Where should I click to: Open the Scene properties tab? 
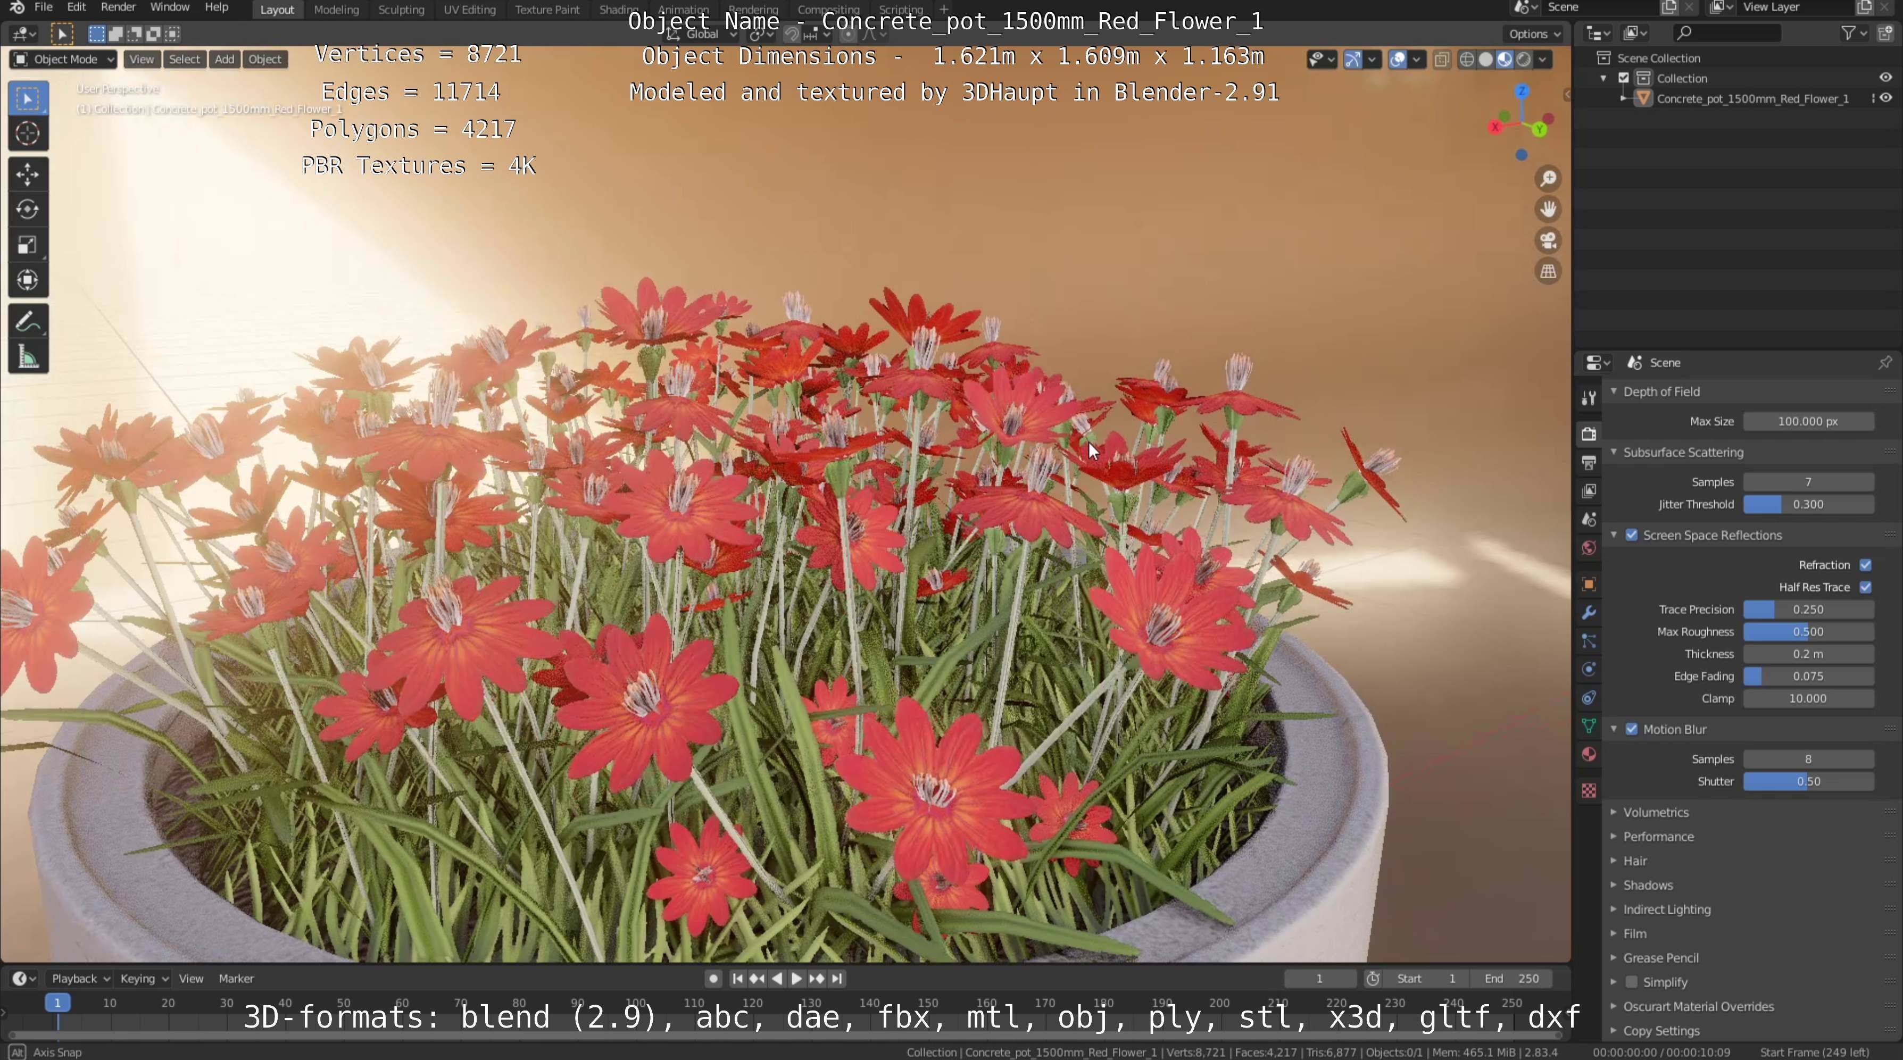pos(1589,520)
